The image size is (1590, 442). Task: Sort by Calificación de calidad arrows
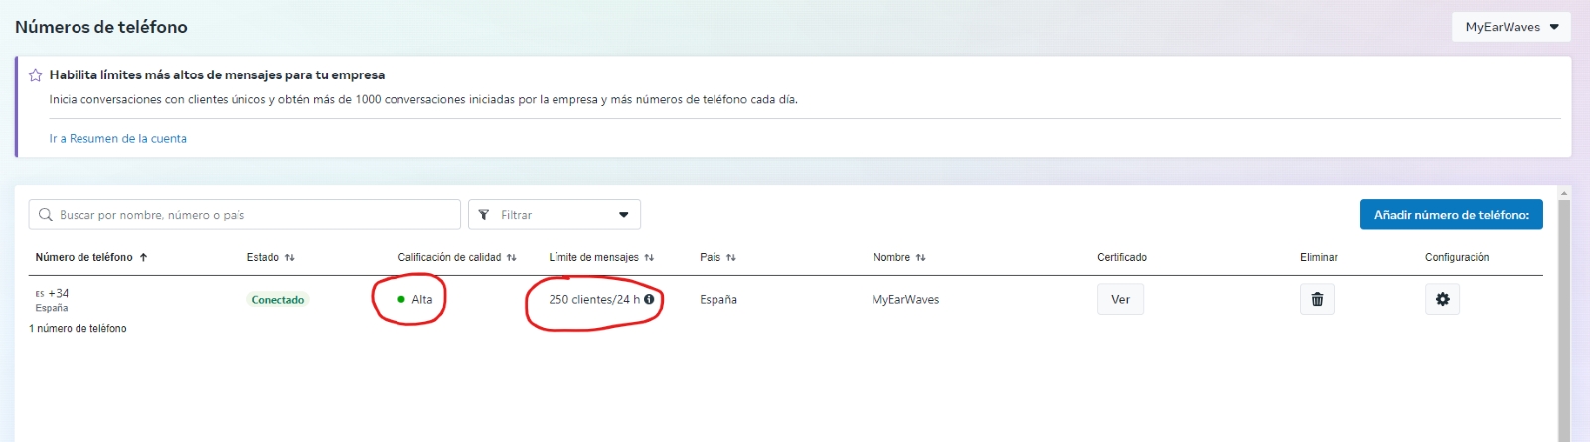(x=512, y=258)
